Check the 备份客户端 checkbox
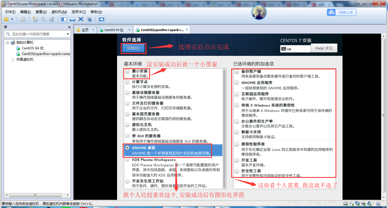 coord(237,72)
